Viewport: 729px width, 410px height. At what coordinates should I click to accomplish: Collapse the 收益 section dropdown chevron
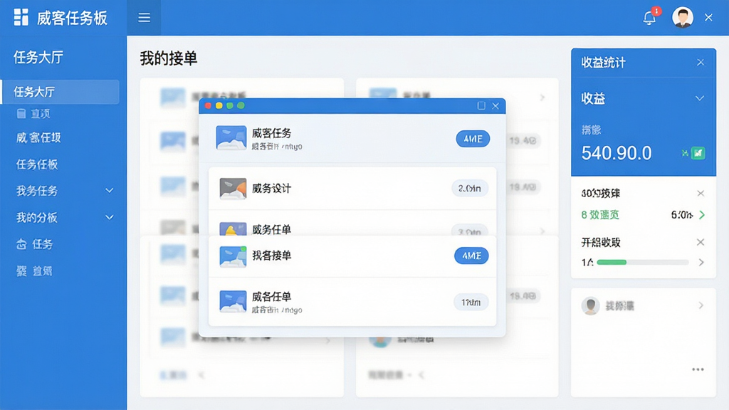[700, 98]
